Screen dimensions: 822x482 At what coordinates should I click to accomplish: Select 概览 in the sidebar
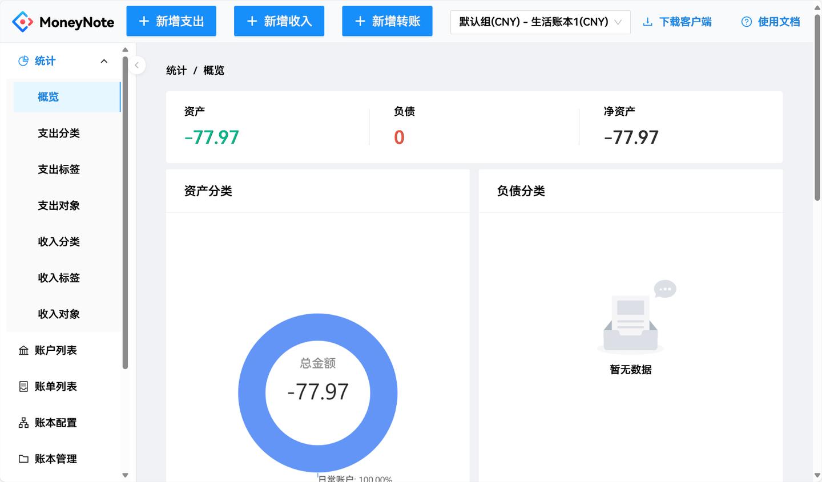(x=48, y=97)
